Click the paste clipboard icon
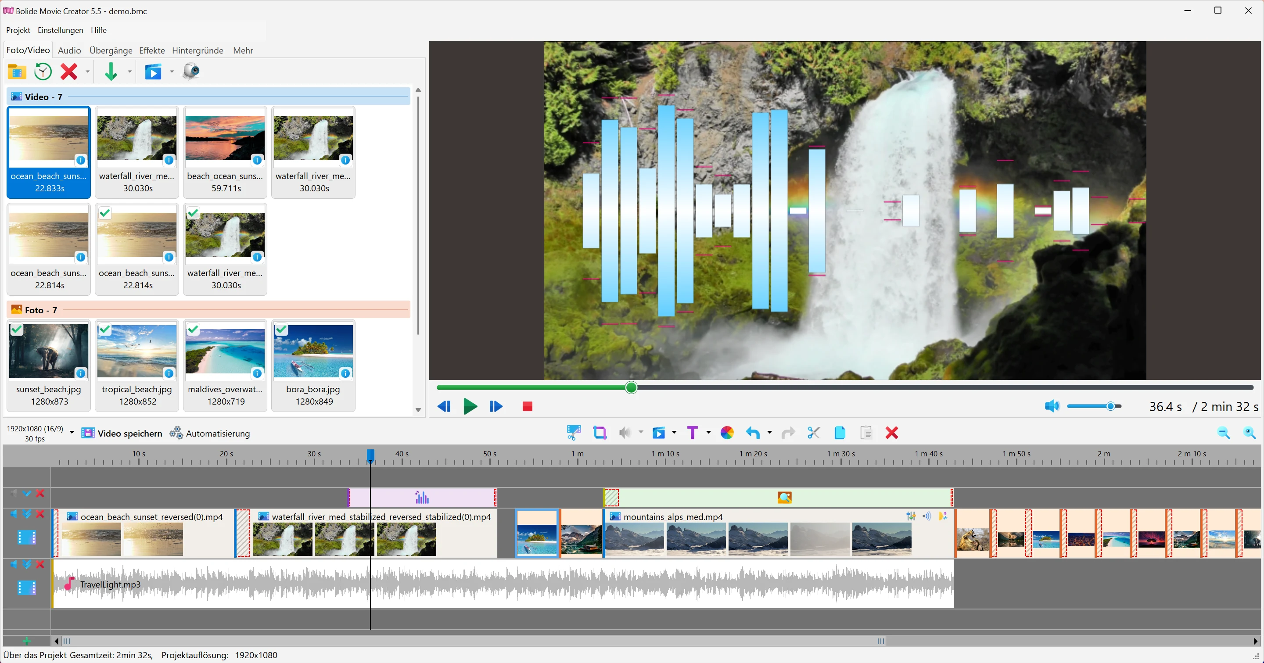The width and height of the screenshot is (1264, 663). [x=866, y=433]
